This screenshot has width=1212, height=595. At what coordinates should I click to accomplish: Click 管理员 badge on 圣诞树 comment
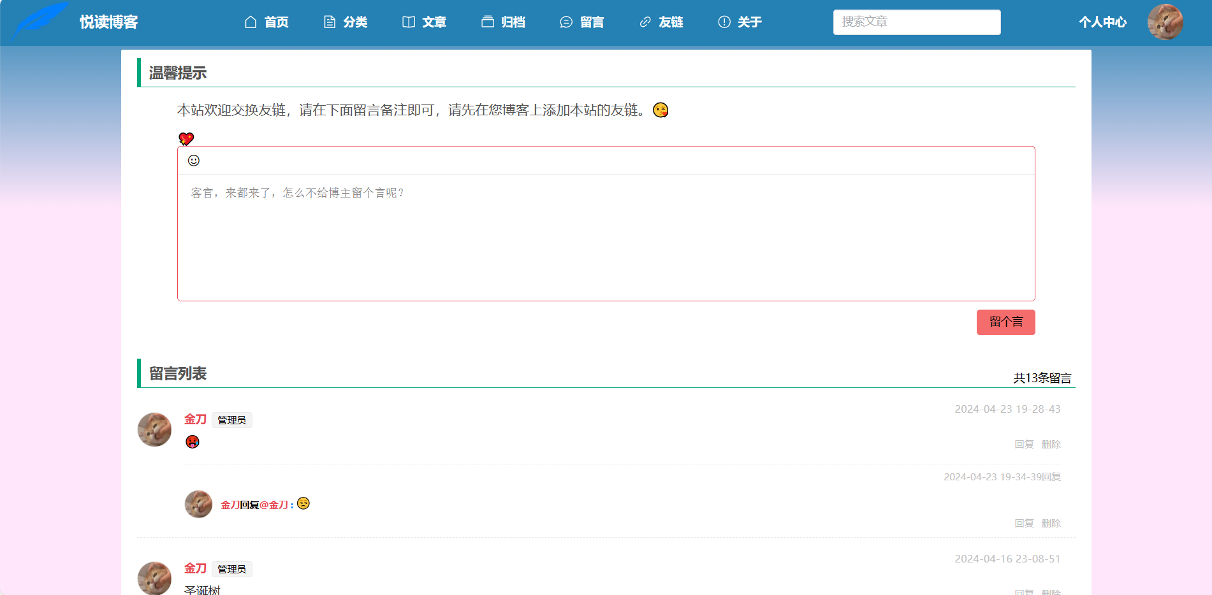coord(232,569)
